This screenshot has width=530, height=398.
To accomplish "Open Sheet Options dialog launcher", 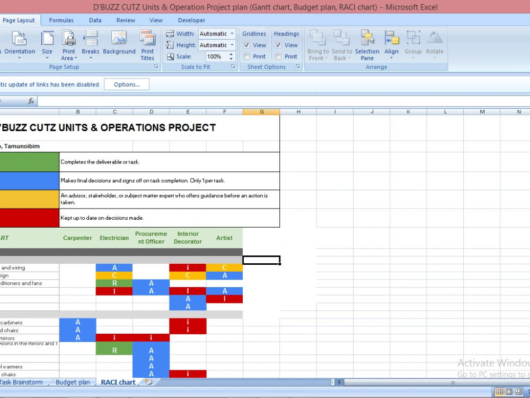I will pyautogui.click(x=298, y=67).
